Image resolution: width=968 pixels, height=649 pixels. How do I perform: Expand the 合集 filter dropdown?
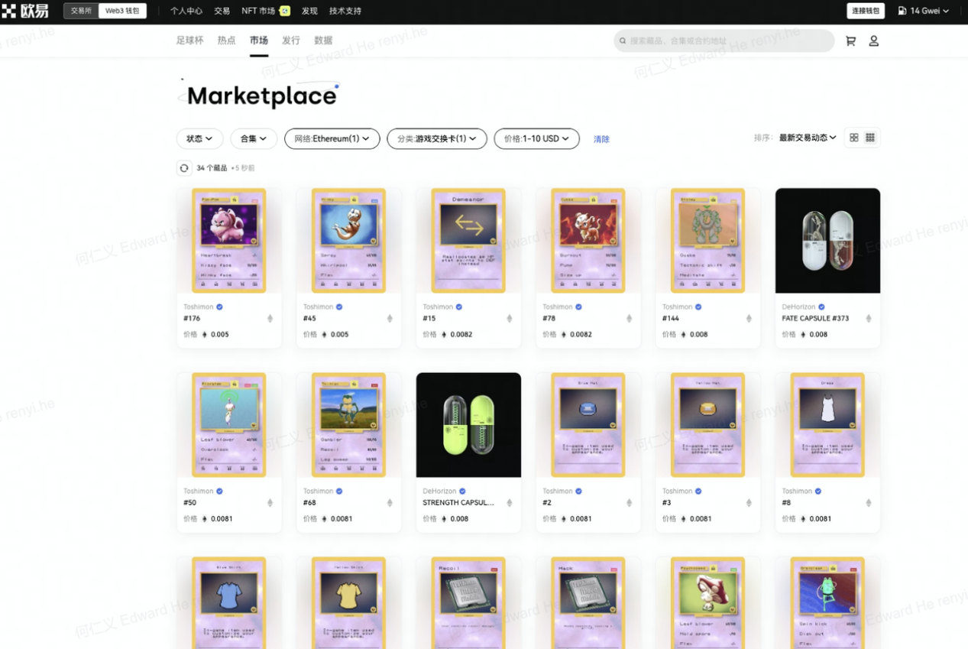254,138
